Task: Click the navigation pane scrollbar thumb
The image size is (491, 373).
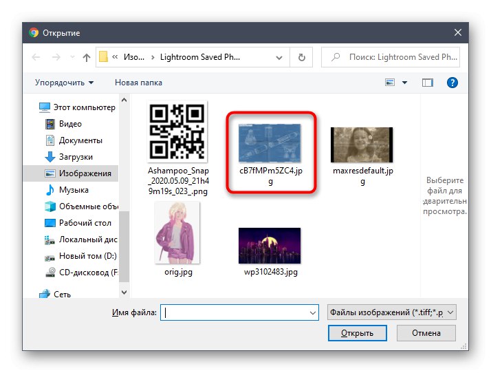Action: pos(124,246)
